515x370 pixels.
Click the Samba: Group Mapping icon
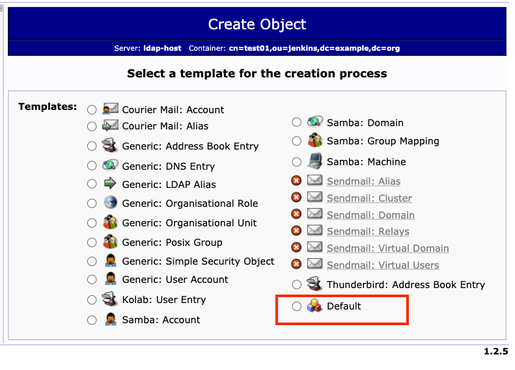(x=315, y=140)
